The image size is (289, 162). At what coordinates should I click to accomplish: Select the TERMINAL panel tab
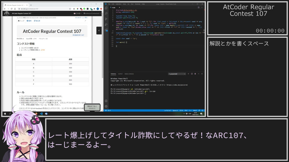pos(113,74)
